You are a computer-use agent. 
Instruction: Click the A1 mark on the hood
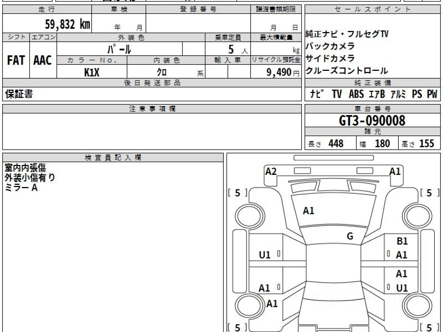308,211
